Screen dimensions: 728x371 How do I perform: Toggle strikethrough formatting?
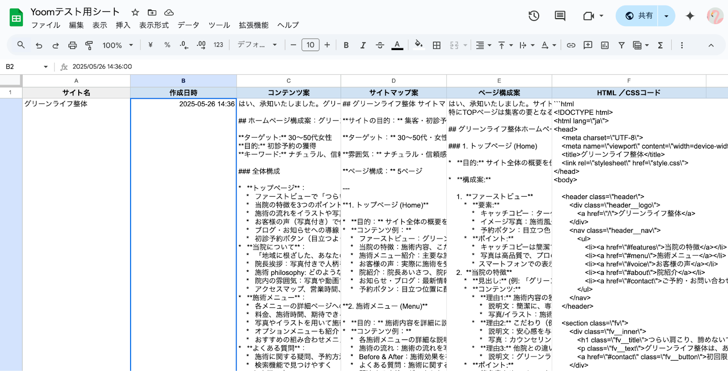tap(379, 45)
